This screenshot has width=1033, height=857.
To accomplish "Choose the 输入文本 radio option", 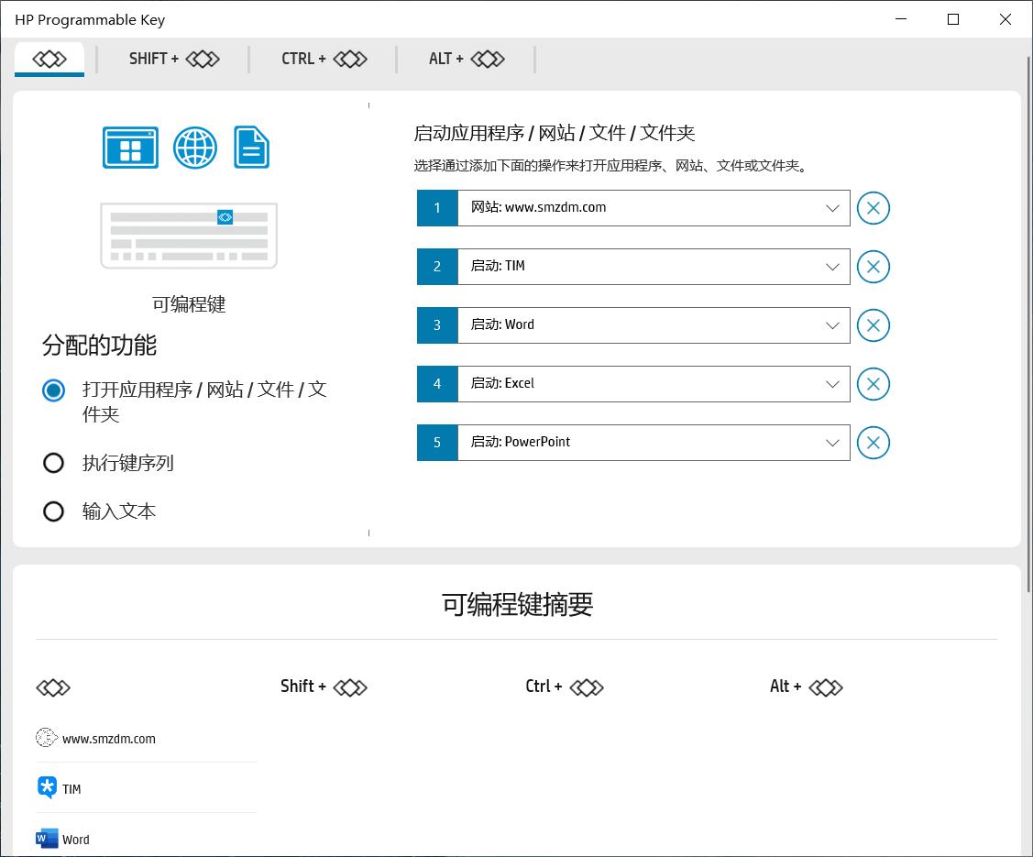I will pos(54,511).
